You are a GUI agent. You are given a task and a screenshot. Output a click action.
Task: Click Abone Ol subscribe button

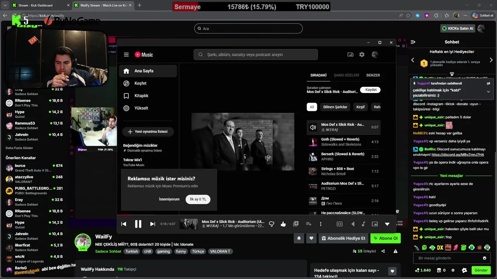coord(386,238)
